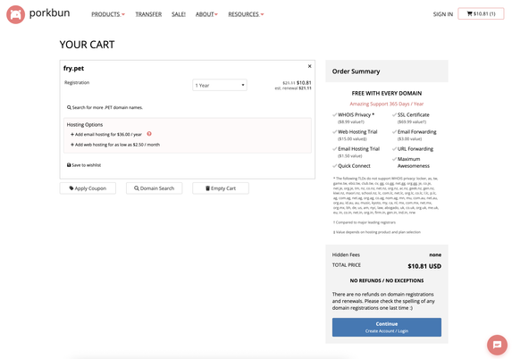512x359 pixels.
Task: Expand the RESOURCES menu
Action: click(x=246, y=14)
